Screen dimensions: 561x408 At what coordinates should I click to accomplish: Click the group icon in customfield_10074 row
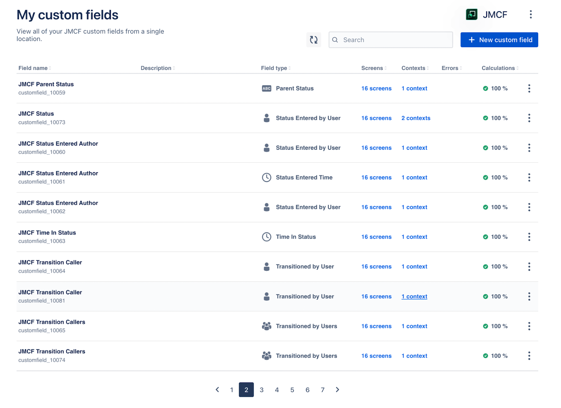click(266, 356)
